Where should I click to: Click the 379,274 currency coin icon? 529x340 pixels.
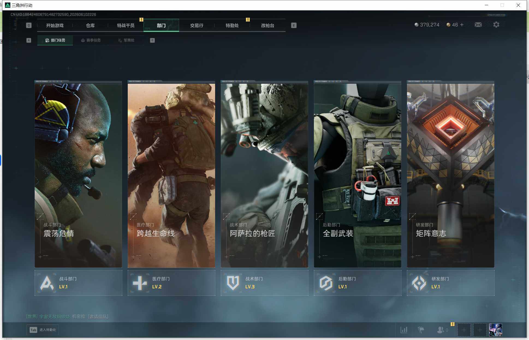[x=416, y=25]
